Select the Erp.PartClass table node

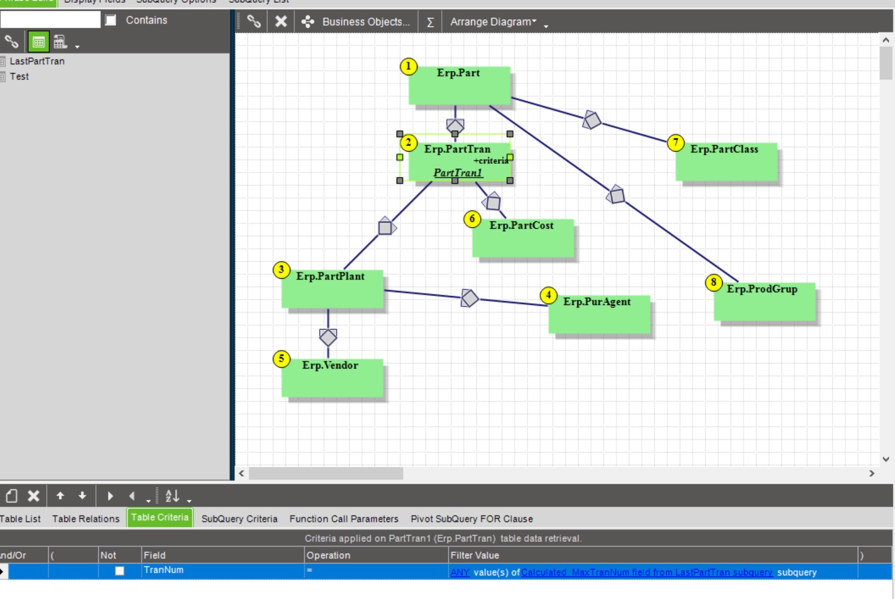pyautogui.click(x=727, y=162)
